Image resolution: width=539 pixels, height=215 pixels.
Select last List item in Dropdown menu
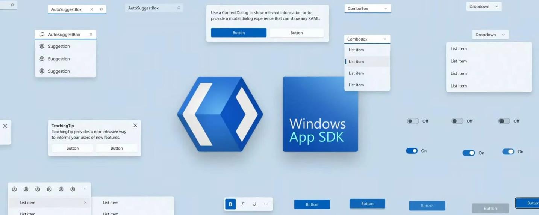[489, 86]
